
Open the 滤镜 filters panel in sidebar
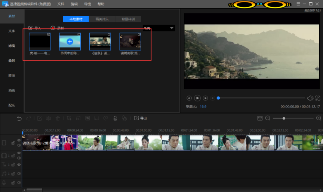click(x=12, y=46)
